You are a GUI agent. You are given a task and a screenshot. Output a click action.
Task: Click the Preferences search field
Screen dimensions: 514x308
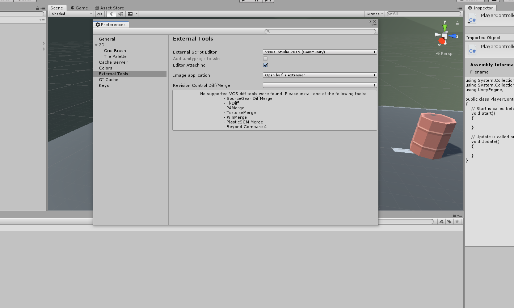click(320, 31)
